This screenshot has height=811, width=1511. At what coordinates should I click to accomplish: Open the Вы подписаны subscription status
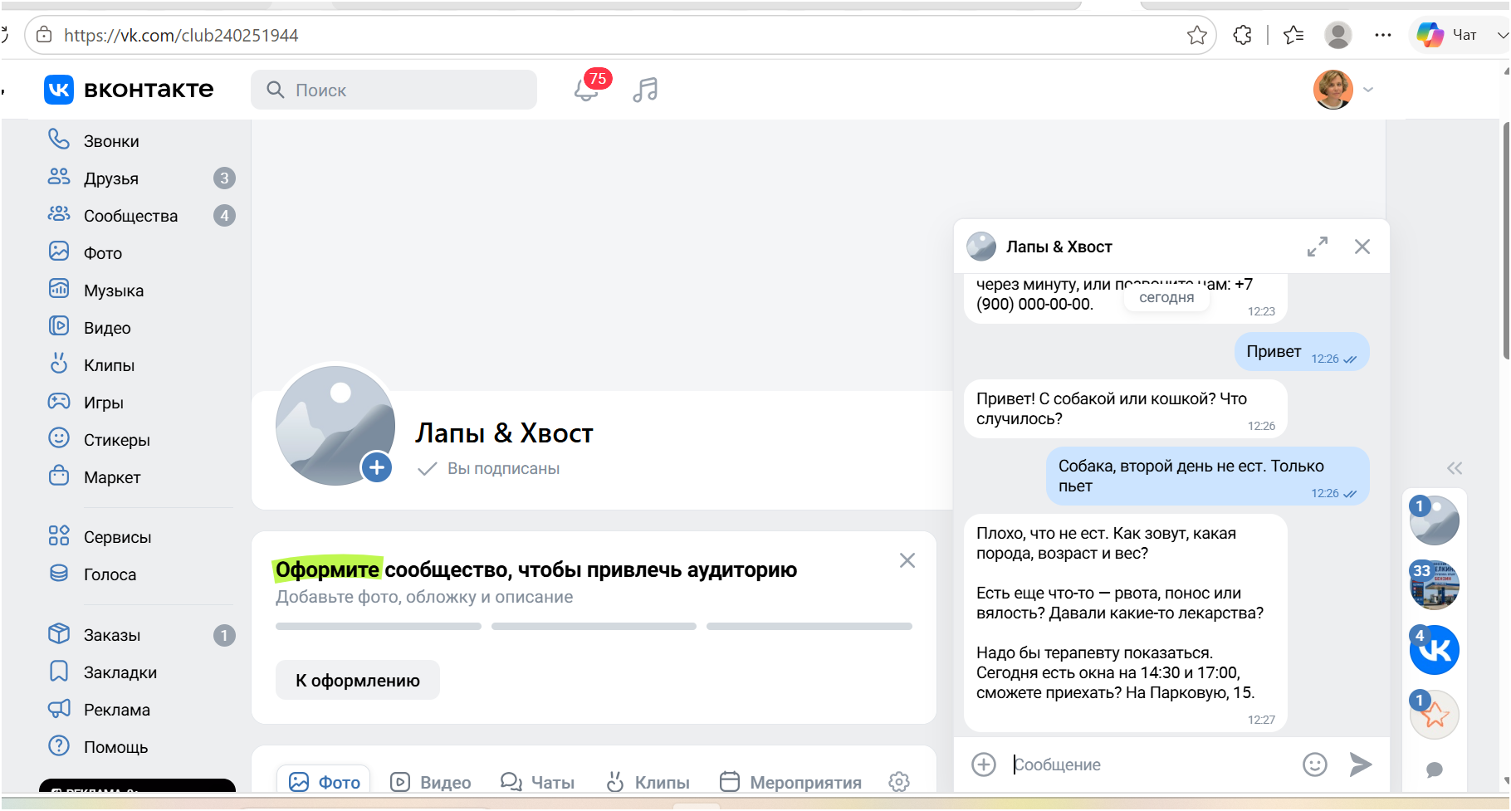(489, 468)
